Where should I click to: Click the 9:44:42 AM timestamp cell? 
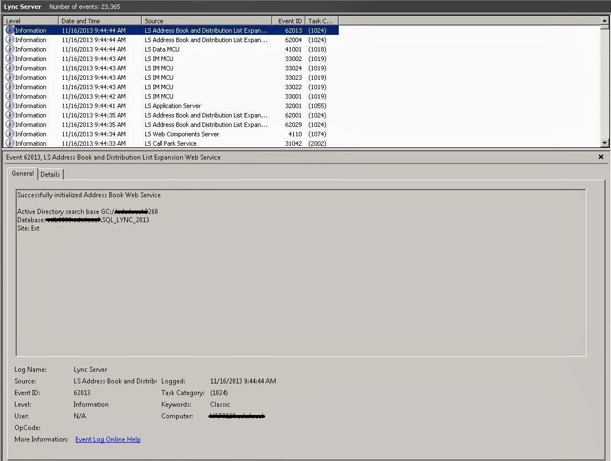(x=94, y=96)
